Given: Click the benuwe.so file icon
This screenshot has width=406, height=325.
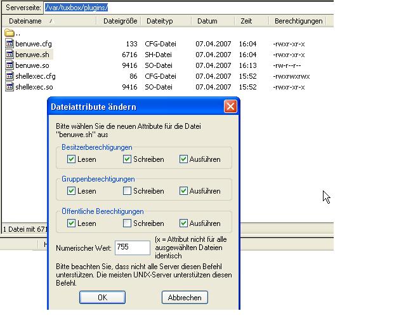Looking at the screenshot, I should pyautogui.click(x=10, y=65).
